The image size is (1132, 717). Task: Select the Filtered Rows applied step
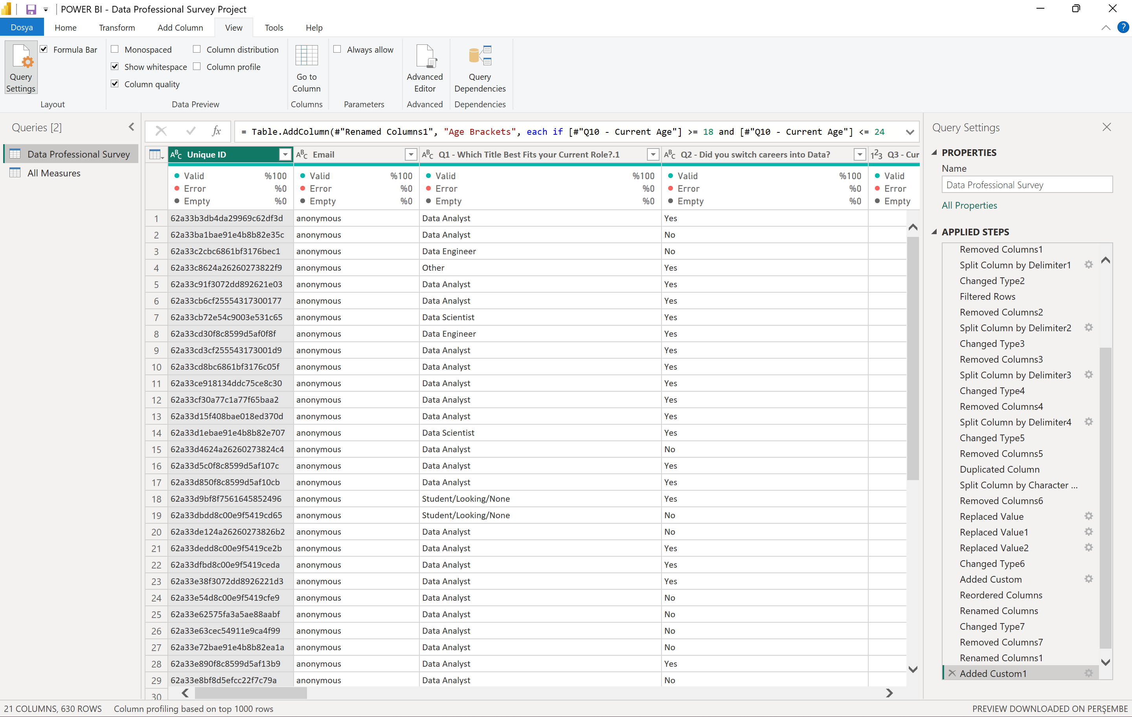[987, 296]
